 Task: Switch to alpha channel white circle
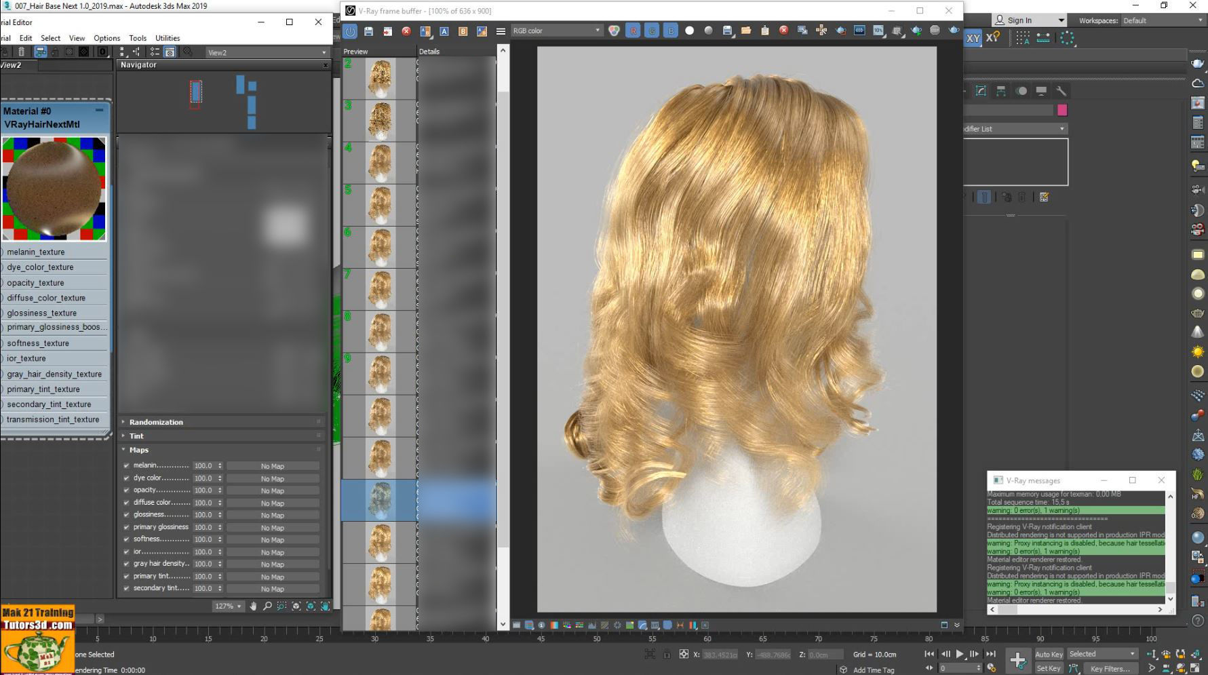point(690,31)
